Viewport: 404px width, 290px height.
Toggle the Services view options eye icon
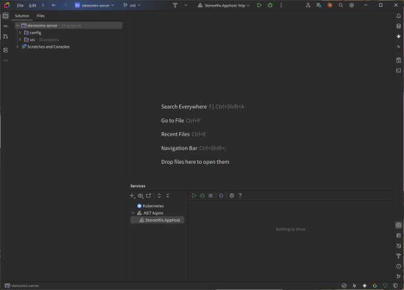point(140,196)
